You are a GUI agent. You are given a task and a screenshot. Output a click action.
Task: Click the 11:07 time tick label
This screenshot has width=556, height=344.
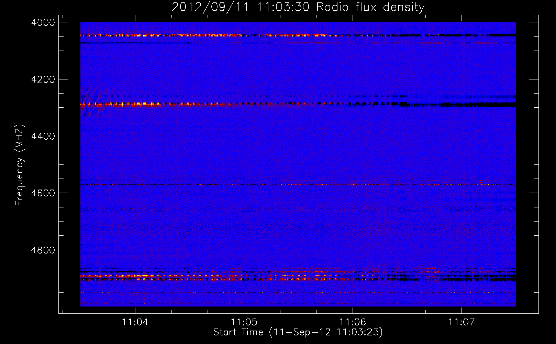(x=462, y=322)
